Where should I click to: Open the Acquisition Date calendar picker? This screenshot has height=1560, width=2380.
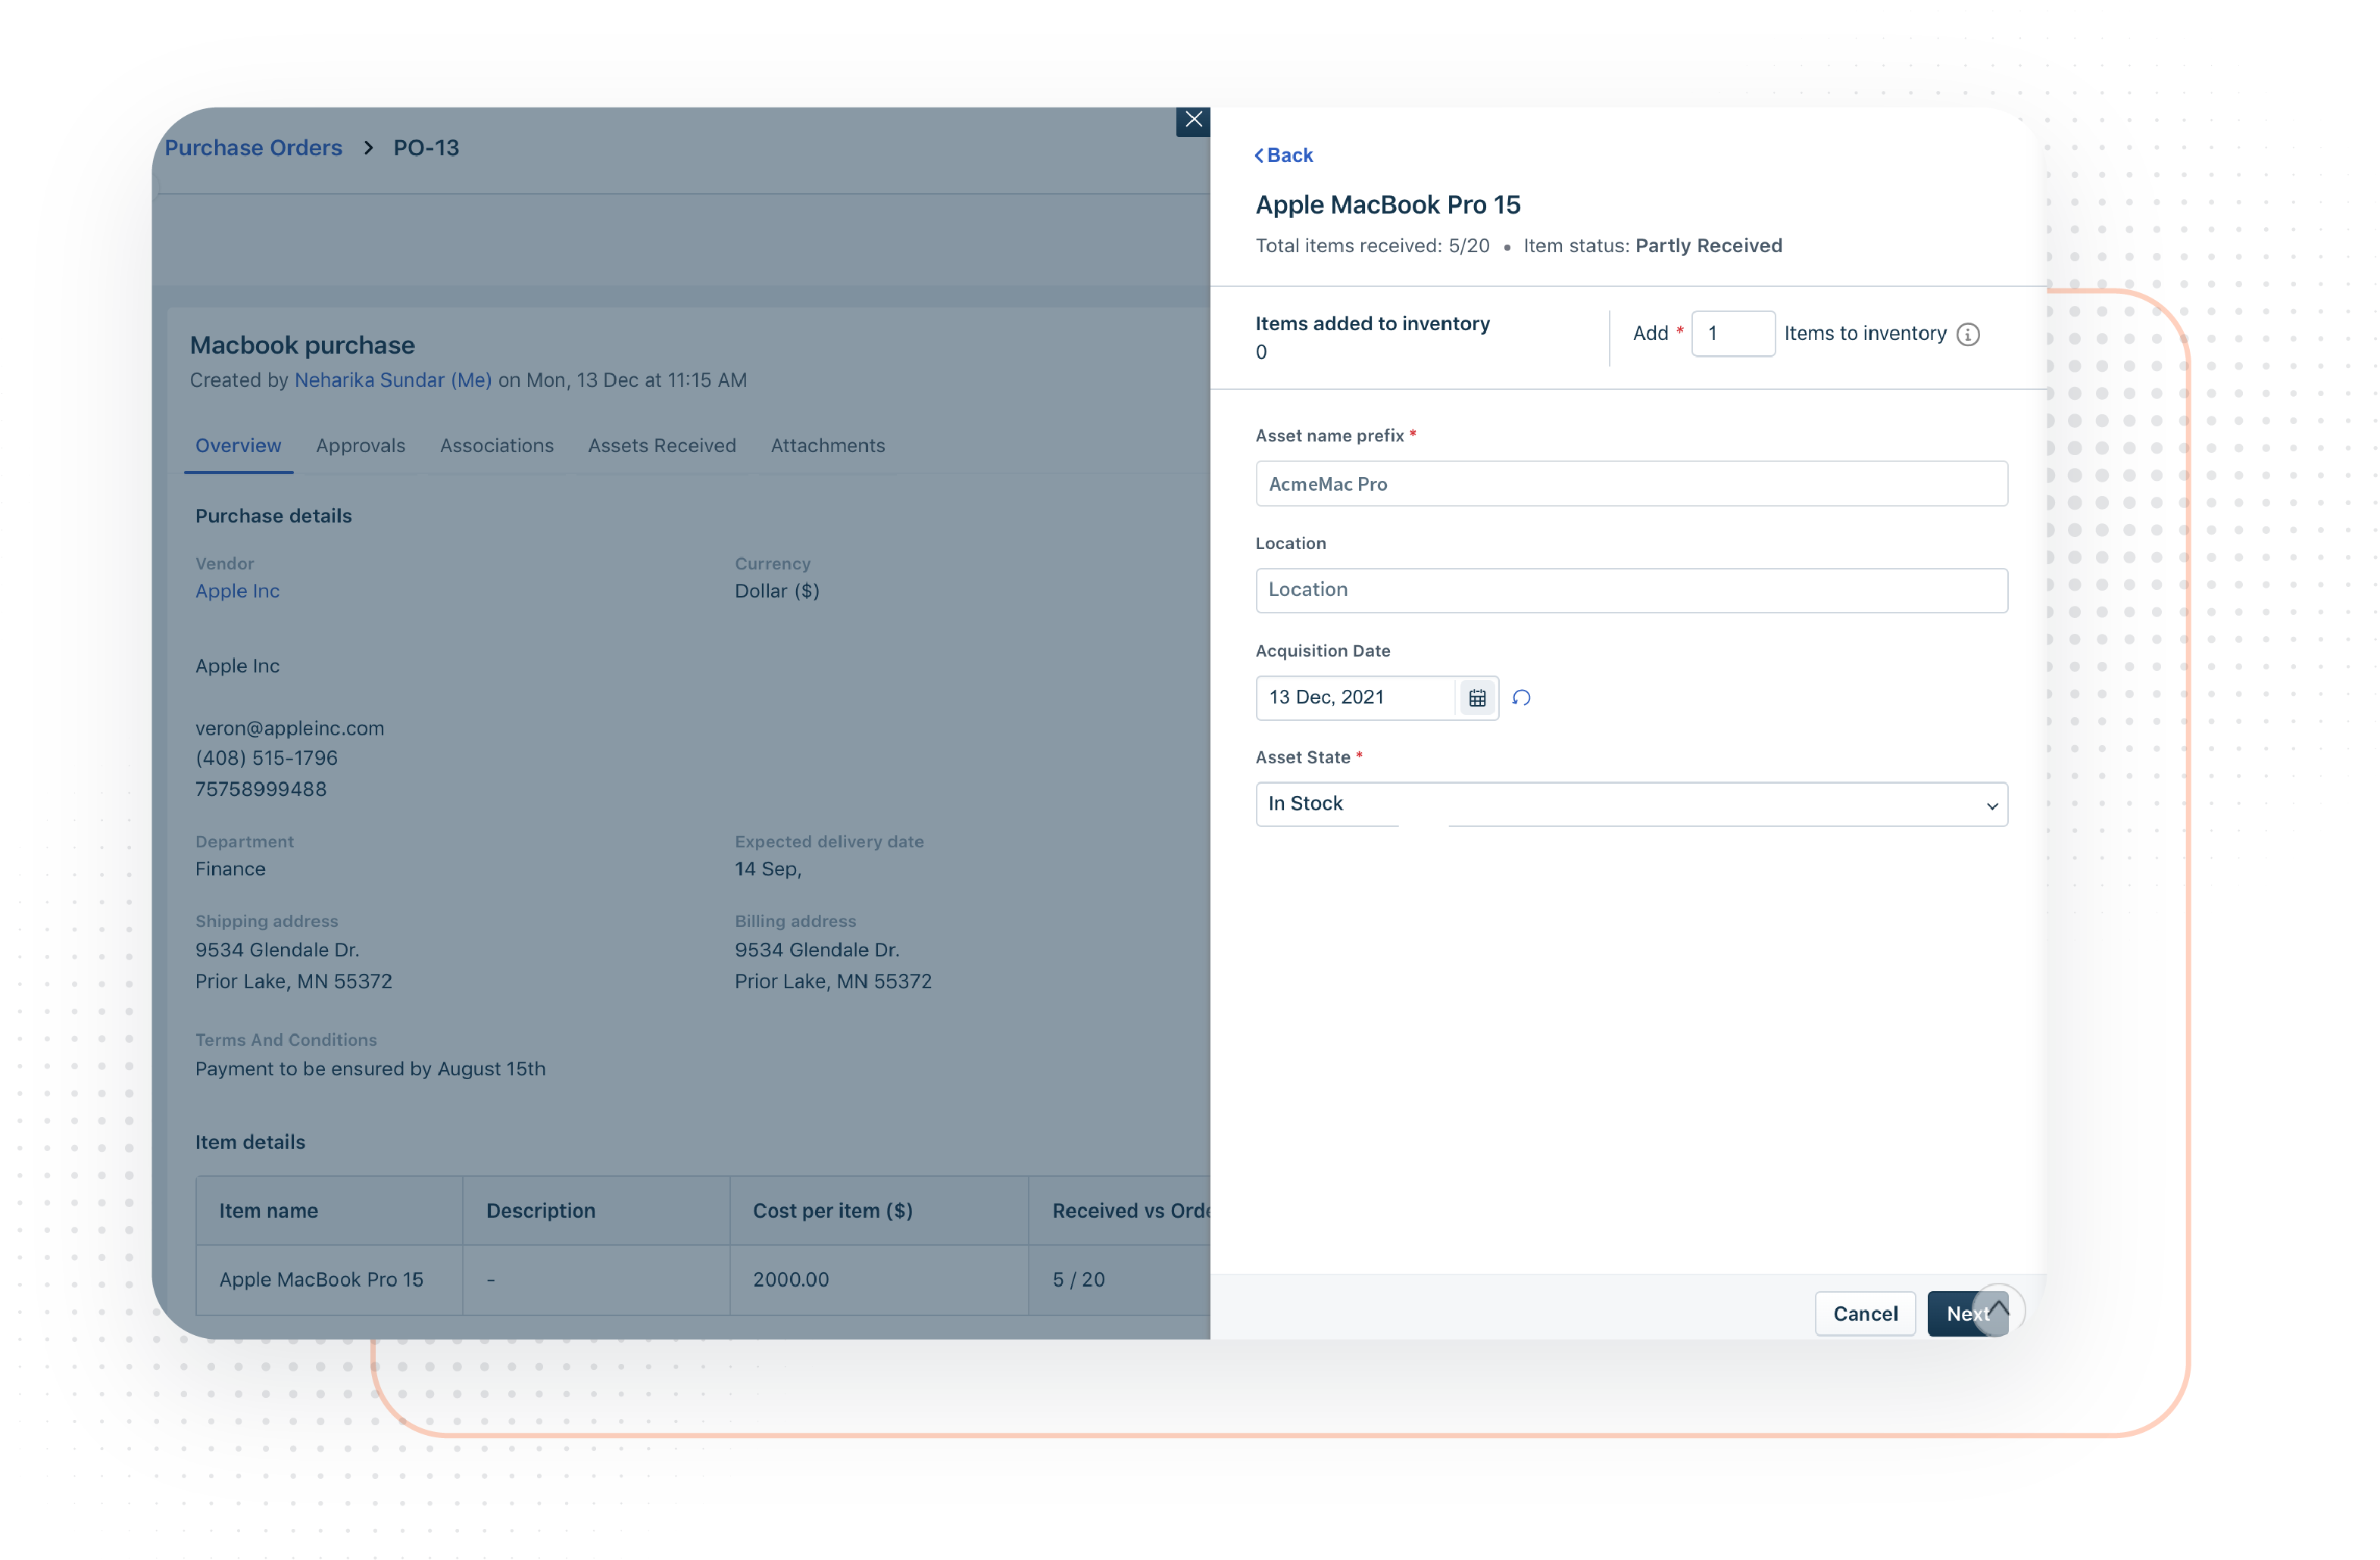1477,697
